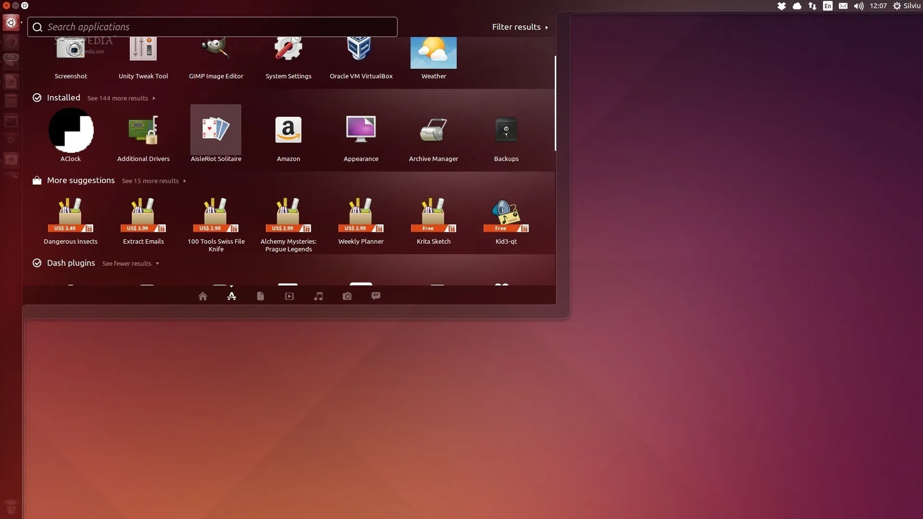Switch to the Videos lens
This screenshot has height=519, width=923.
tap(289, 296)
